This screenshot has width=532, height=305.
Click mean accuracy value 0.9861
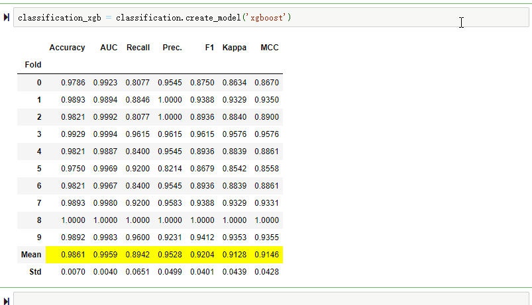[x=73, y=255]
